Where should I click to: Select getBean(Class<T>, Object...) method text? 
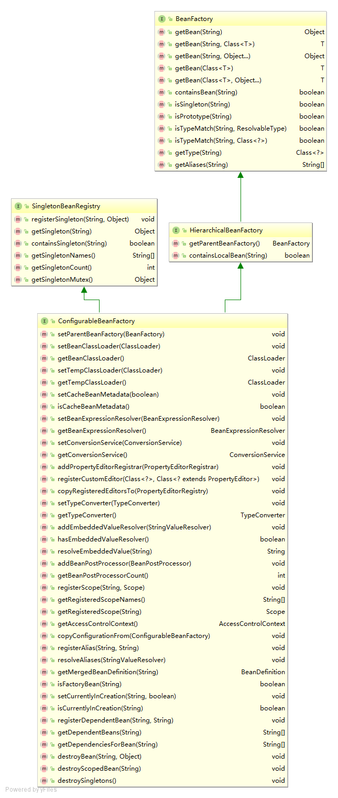[218, 80]
